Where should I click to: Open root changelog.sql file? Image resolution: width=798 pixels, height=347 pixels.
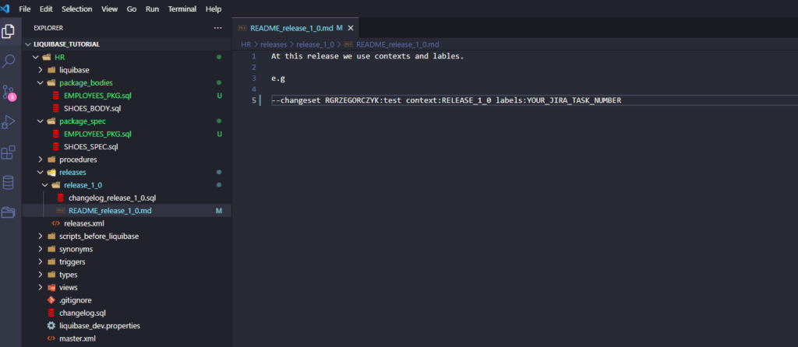pos(126,313)
